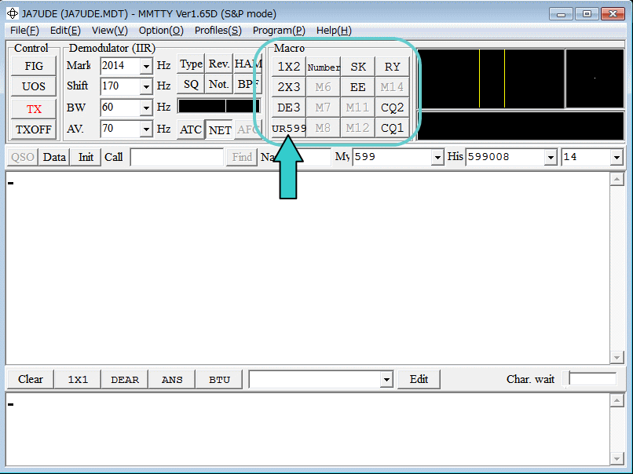Click the demodulator Type button

pyautogui.click(x=191, y=64)
